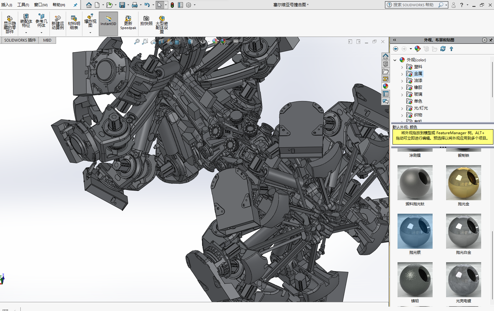Open the 窗口(W) menu
Screen dimensions: 494x311
41,5
